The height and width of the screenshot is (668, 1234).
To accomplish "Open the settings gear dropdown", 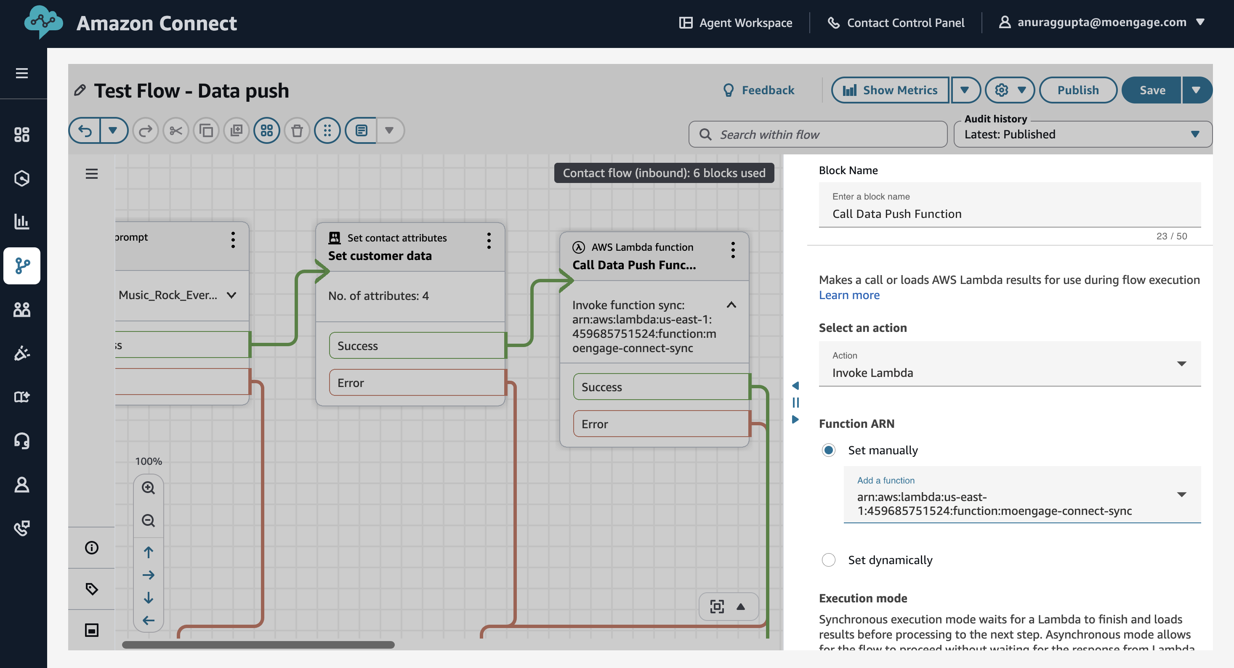I will coord(1010,90).
